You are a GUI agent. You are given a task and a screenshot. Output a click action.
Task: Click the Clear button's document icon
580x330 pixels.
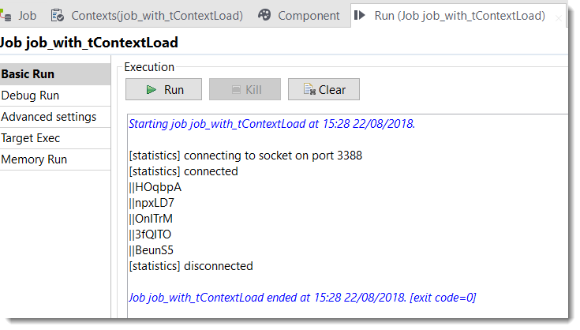(x=309, y=90)
